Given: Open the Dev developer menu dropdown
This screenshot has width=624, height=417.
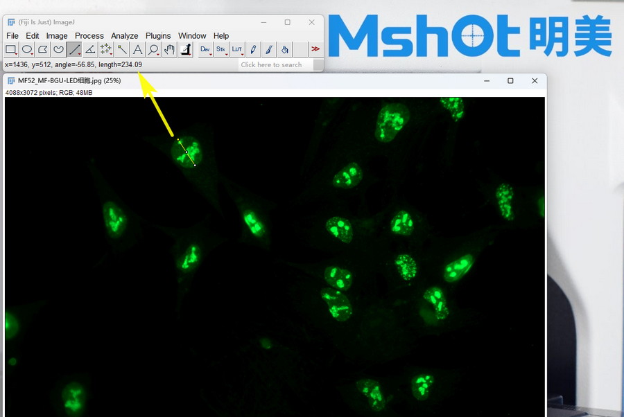Looking at the screenshot, I should pyautogui.click(x=205, y=49).
